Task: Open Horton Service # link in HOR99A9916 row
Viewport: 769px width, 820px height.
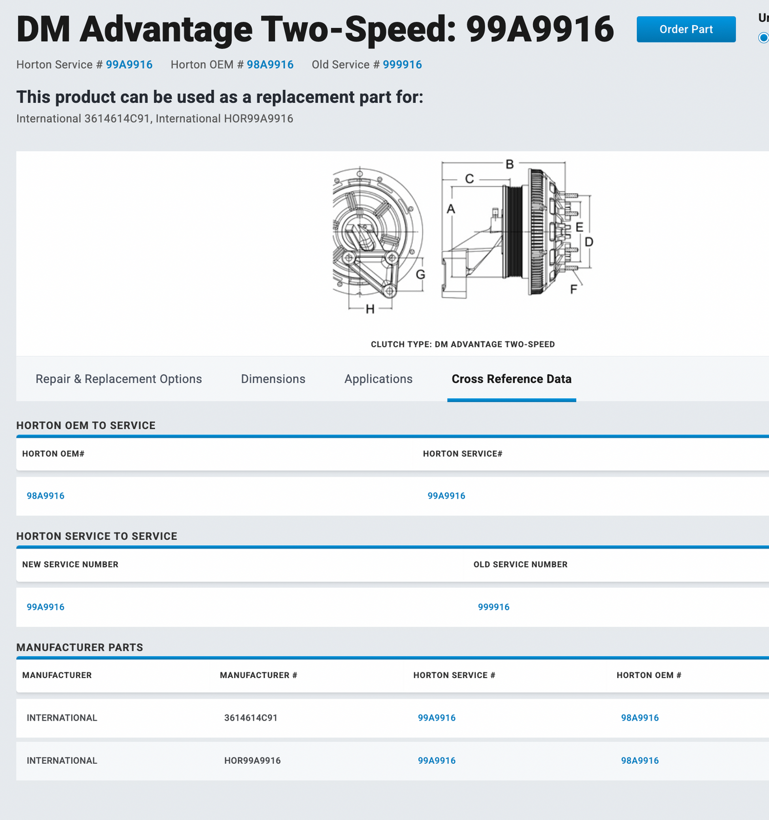Action: click(436, 761)
